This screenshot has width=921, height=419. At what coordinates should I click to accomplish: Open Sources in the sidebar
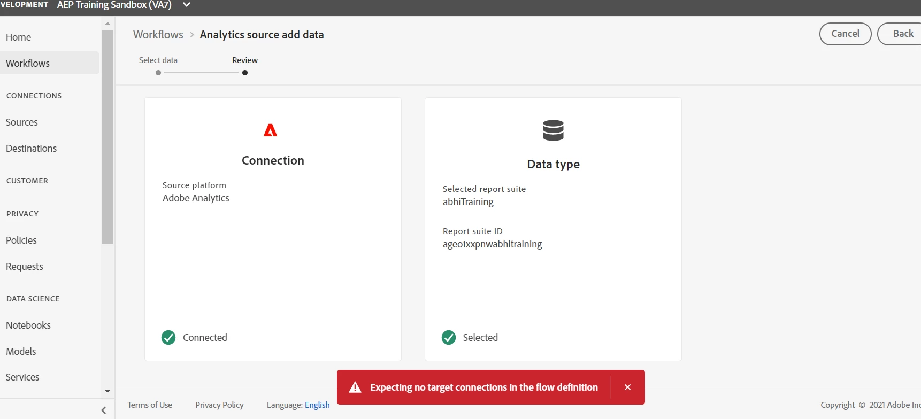coord(22,122)
